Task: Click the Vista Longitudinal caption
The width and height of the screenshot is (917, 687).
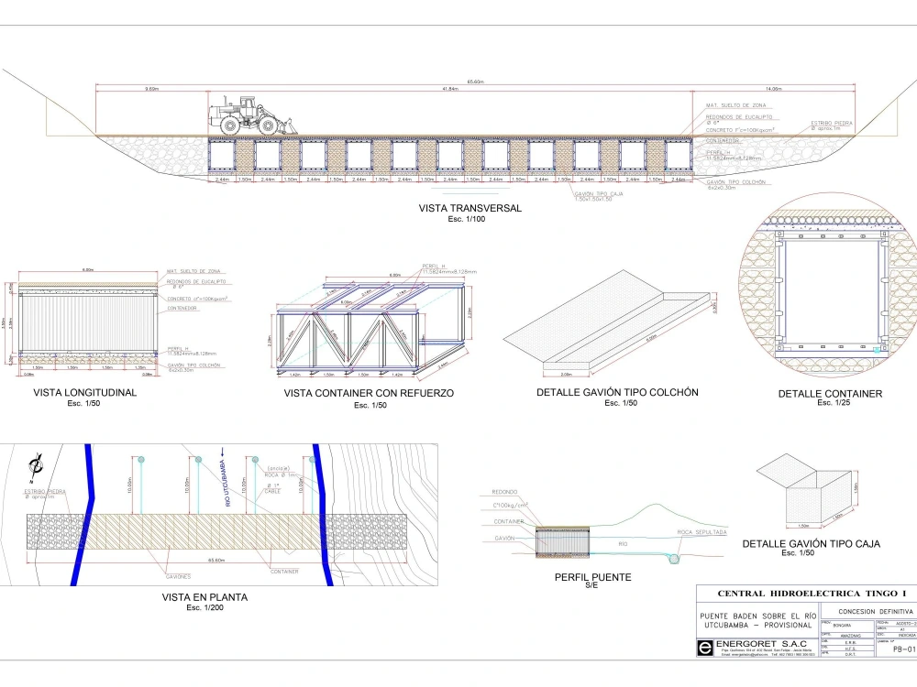Action: [x=84, y=392]
